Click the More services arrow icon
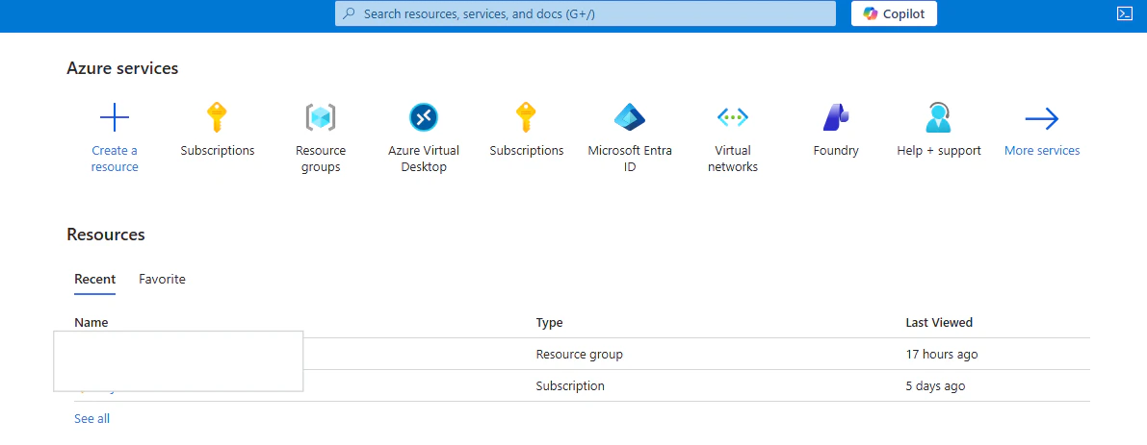1147x445 pixels. [x=1042, y=117]
